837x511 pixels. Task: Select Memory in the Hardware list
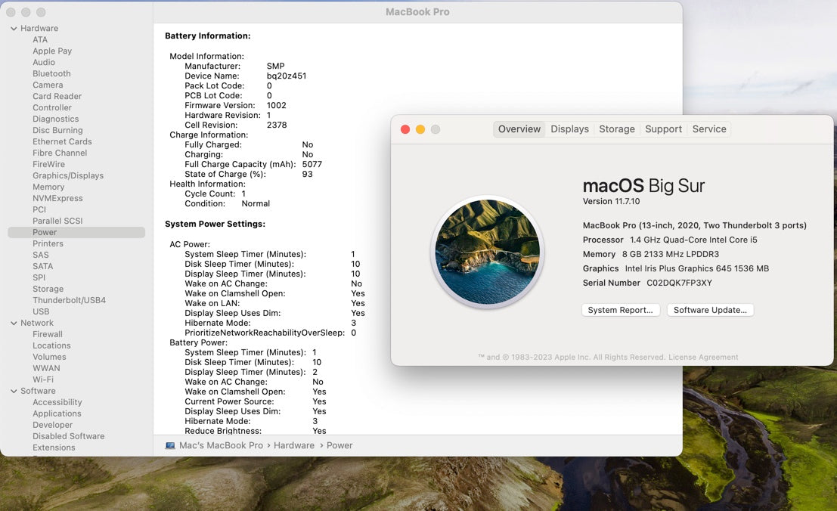point(48,187)
